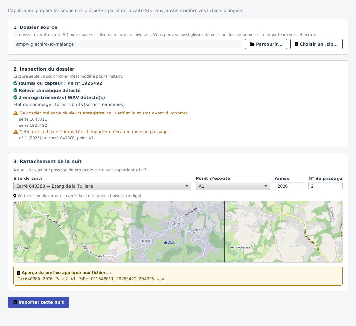
Task: Click the Importer cette nuit button
Action: click(39, 302)
